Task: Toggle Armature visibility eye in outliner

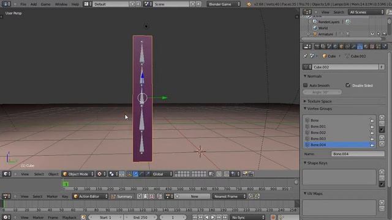Action: (372, 34)
